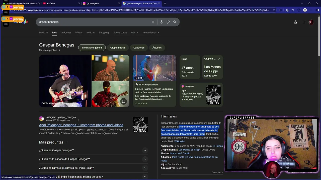Open the Edad 47 años card
This screenshot has height=180, width=321.
click(190, 67)
